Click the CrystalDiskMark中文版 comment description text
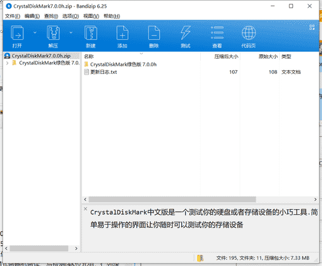 click(204, 219)
